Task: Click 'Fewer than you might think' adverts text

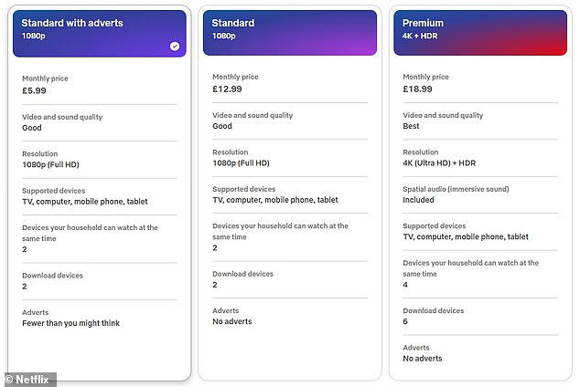Action: 71,323
